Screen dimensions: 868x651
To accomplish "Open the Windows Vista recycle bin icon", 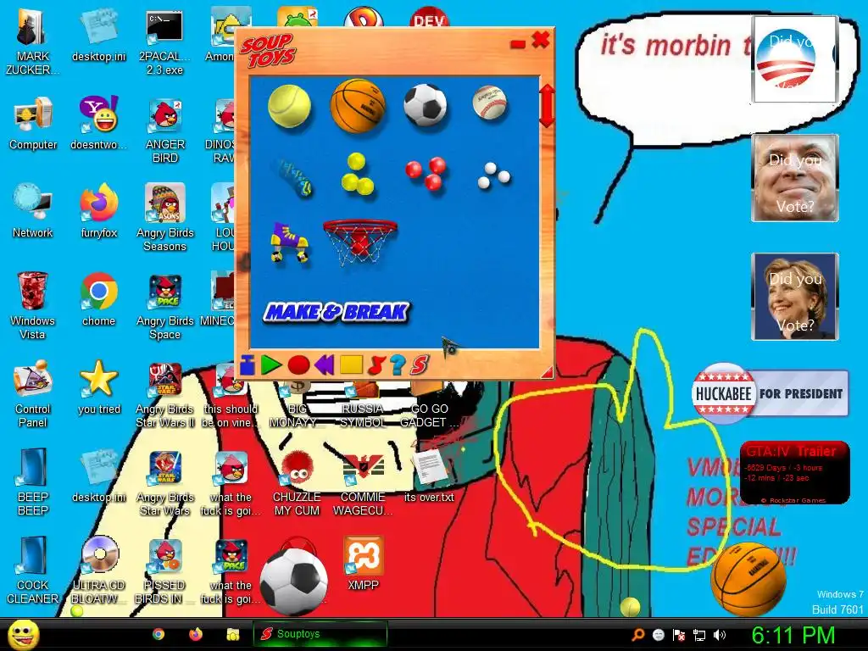I will pos(33,305).
